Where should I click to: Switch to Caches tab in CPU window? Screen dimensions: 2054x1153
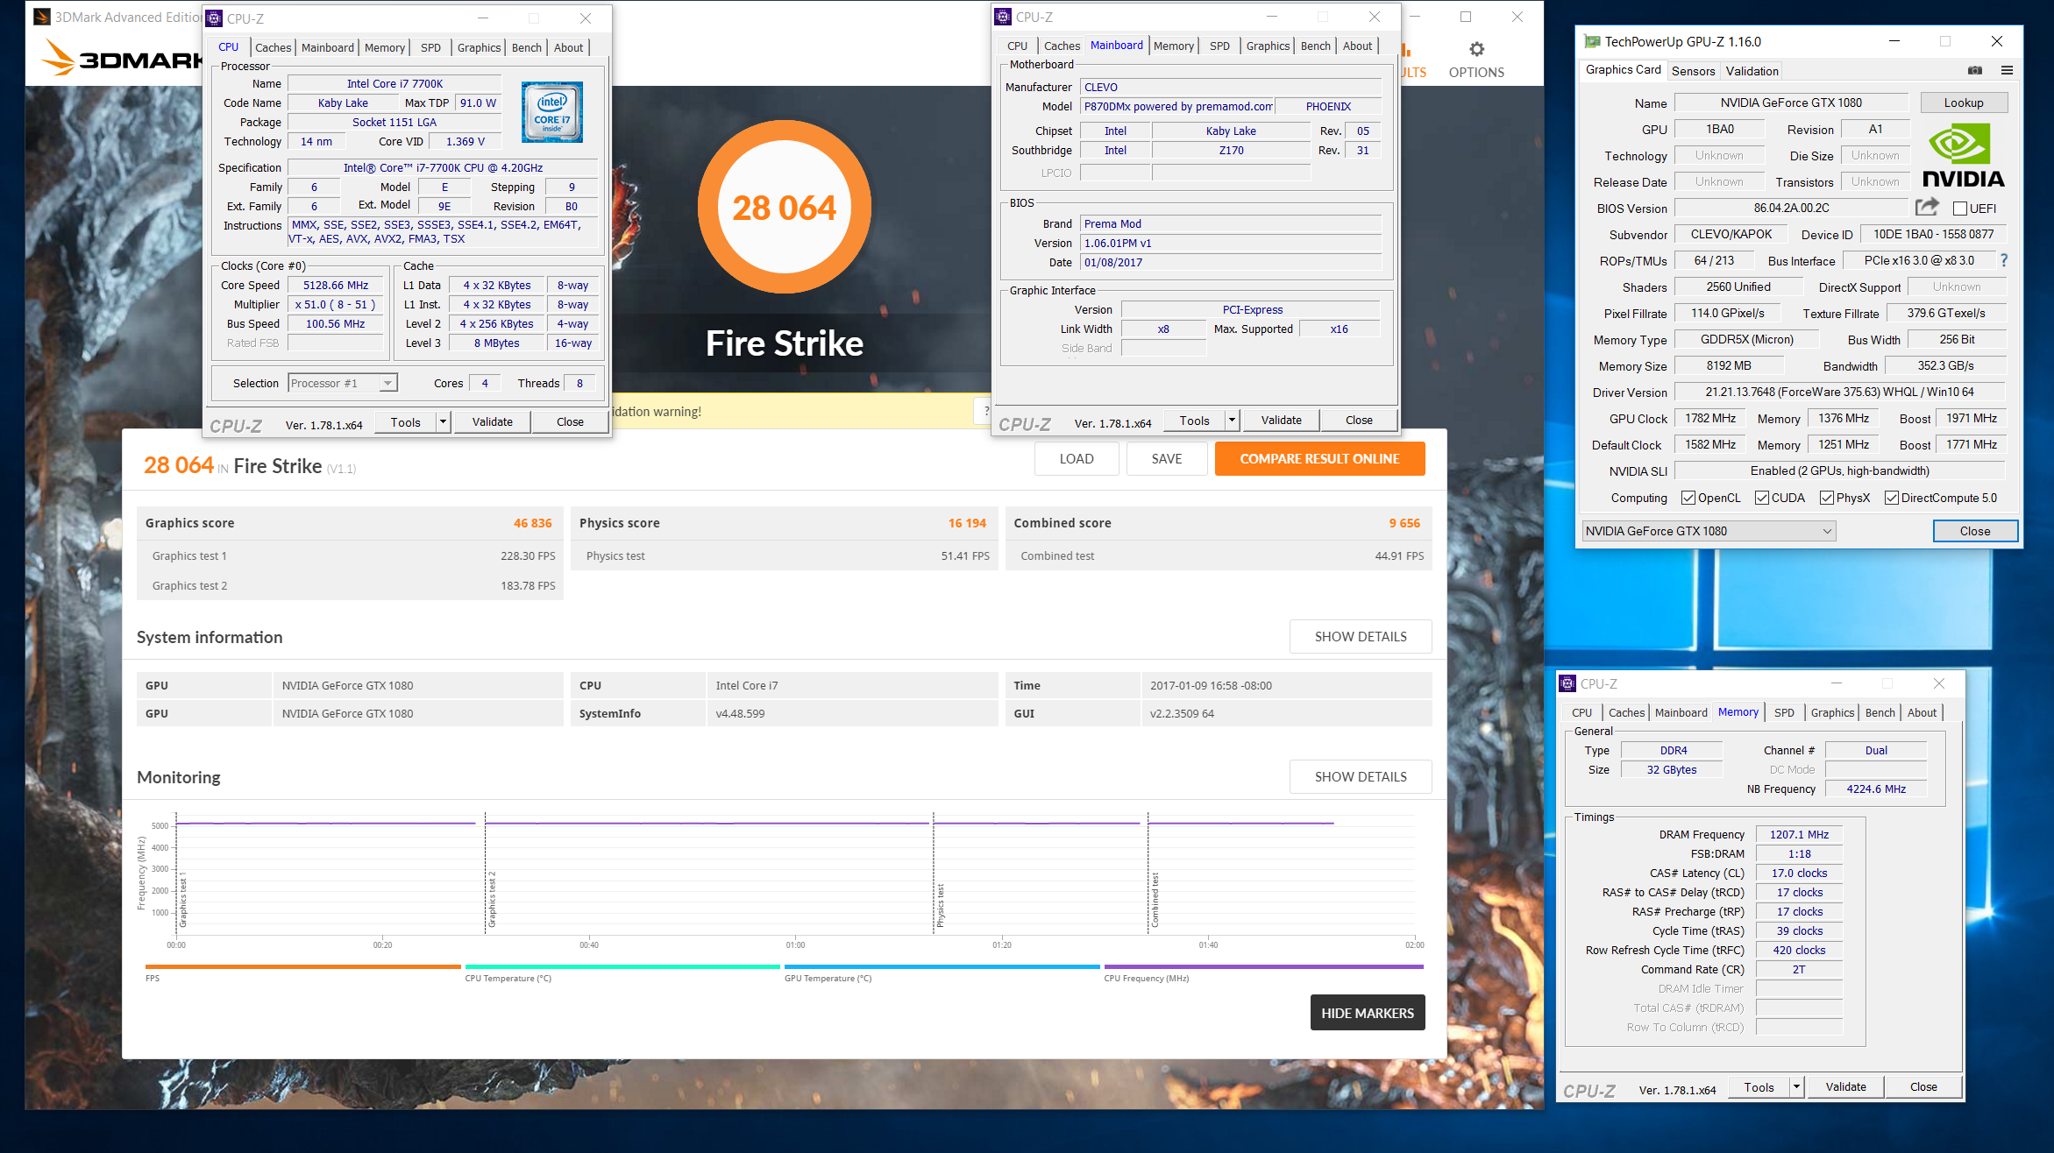273,47
